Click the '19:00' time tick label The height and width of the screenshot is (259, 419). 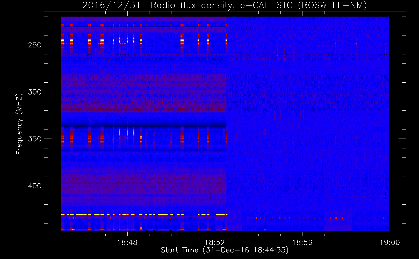pyautogui.click(x=390, y=243)
